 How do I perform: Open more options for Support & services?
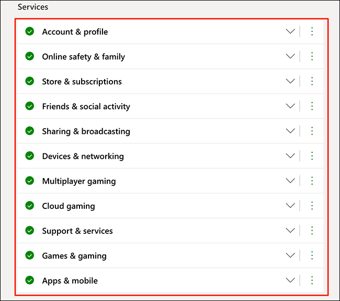click(x=312, y=230)
